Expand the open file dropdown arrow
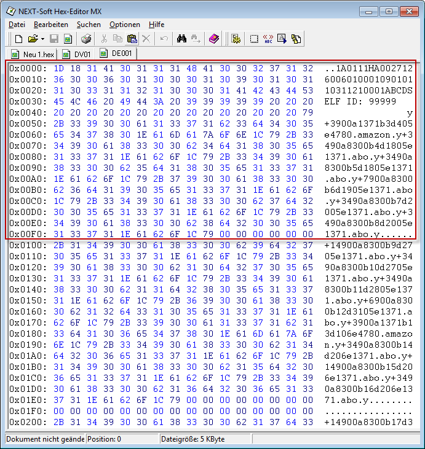 (x=42, y=39)
